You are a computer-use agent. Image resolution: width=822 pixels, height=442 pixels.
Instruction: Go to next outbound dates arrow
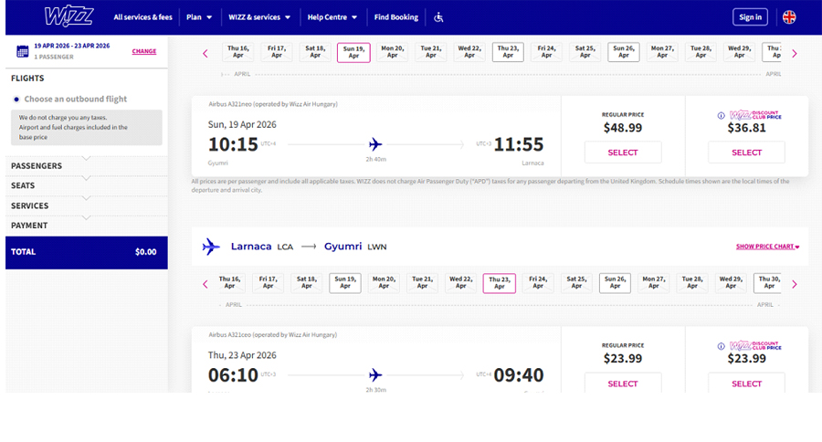[x=794, y=54]
